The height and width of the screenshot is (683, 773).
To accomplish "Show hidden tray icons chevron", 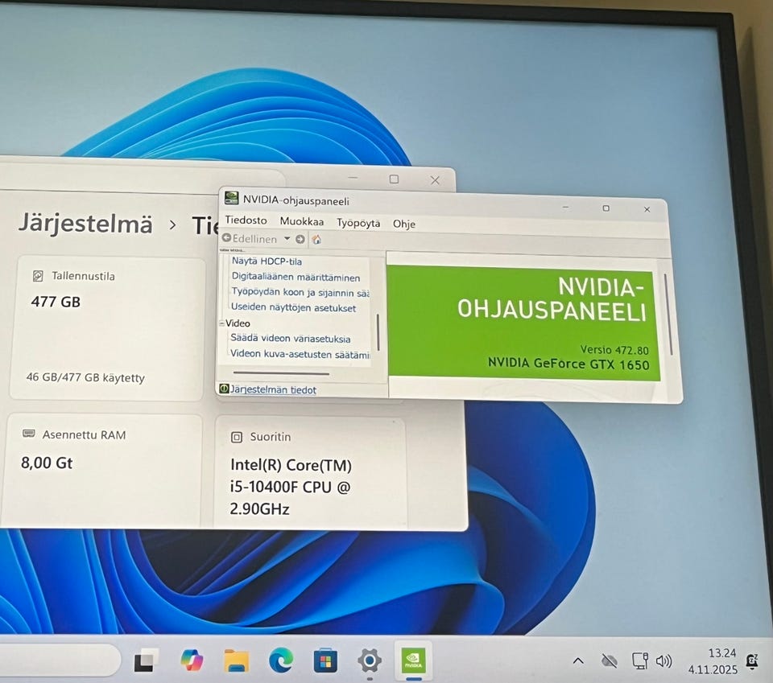I will 578,660.
